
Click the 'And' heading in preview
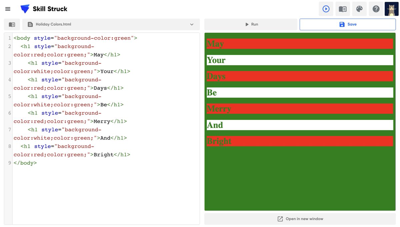click(300, 125)
